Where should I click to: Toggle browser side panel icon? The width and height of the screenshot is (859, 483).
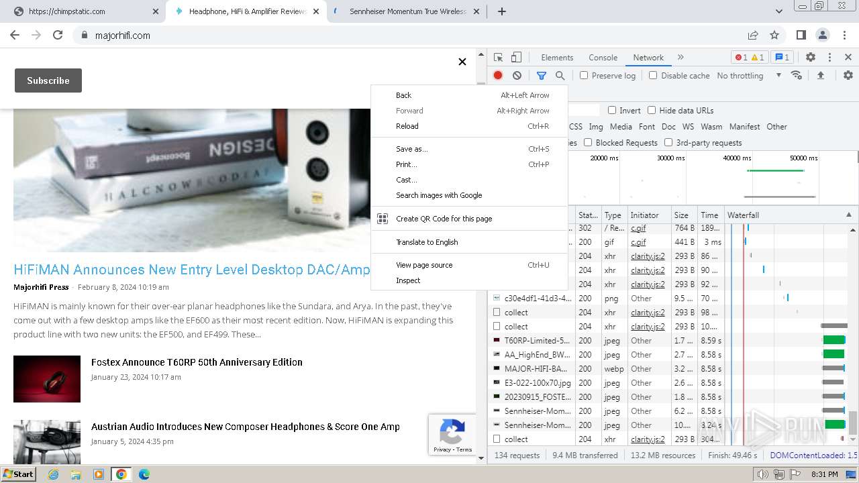coord(801,35)
